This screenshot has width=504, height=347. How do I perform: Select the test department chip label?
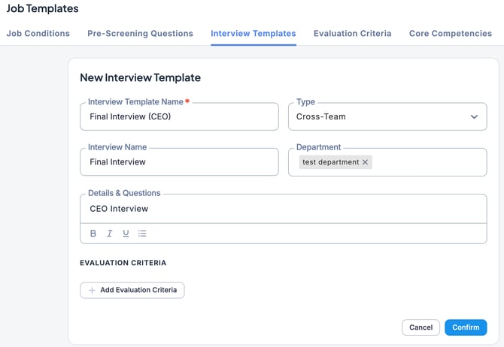tap(330, 162)
